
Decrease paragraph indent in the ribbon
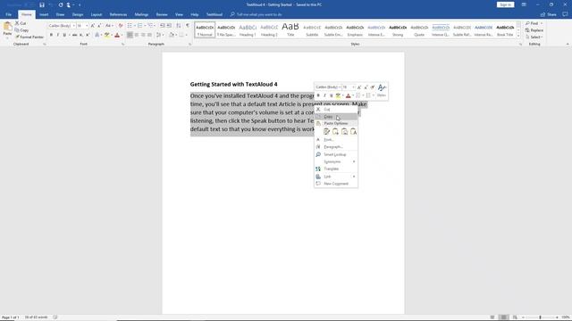click(163, 26)
